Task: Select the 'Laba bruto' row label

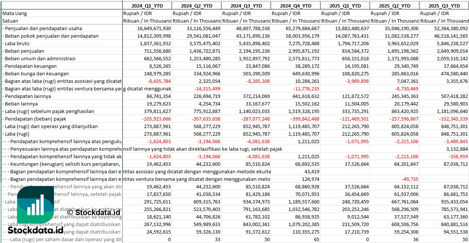Action: [17, 43]
